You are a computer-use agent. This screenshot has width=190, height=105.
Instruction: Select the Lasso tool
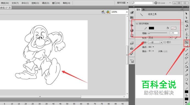tap(186, 29)
